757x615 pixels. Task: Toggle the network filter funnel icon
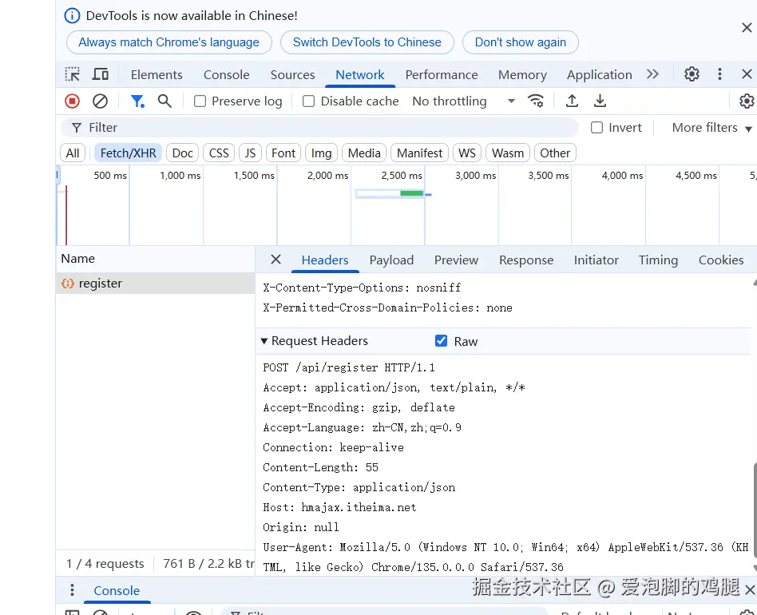tap(137, 101)
